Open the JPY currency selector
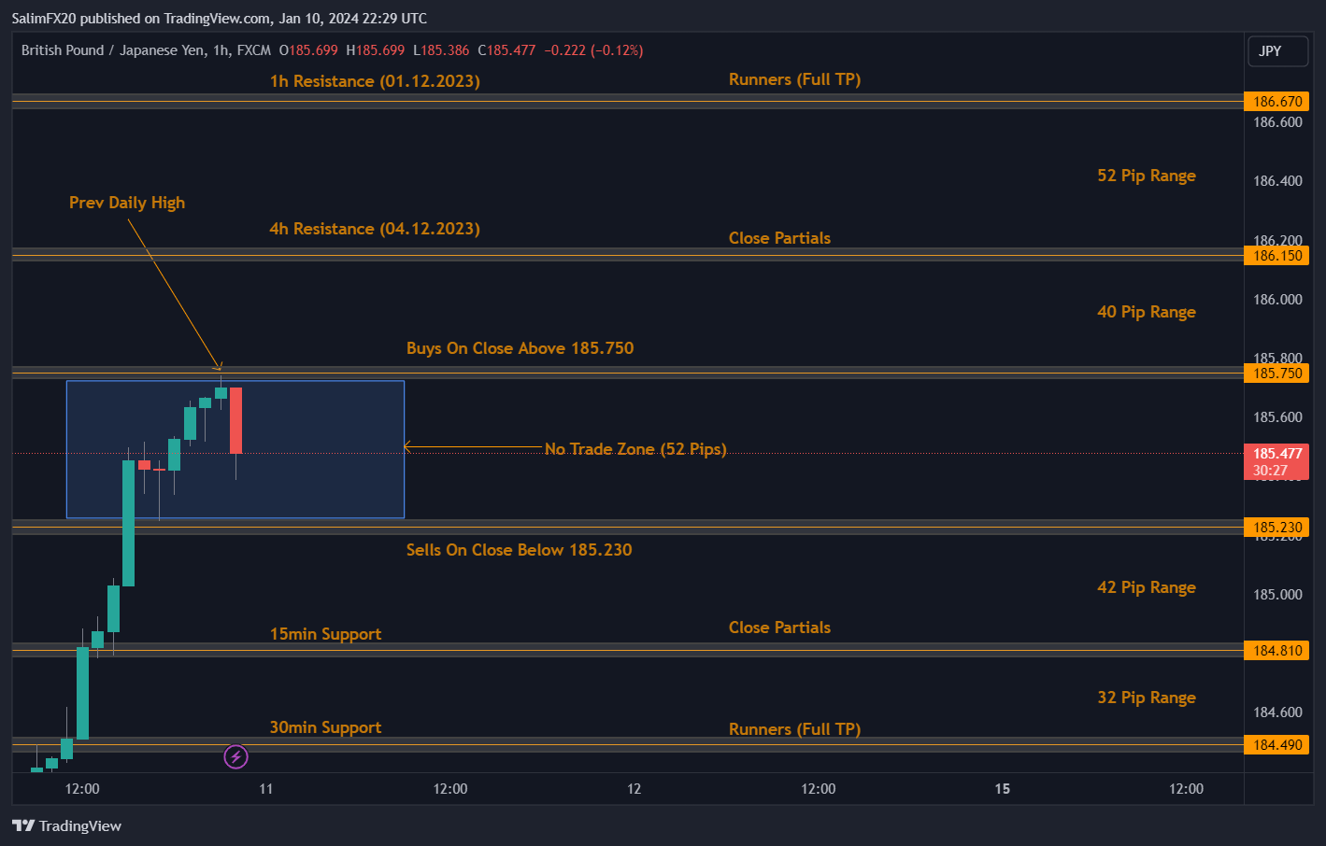Viewport: 1326px width, 846px height. [1277, 51]
